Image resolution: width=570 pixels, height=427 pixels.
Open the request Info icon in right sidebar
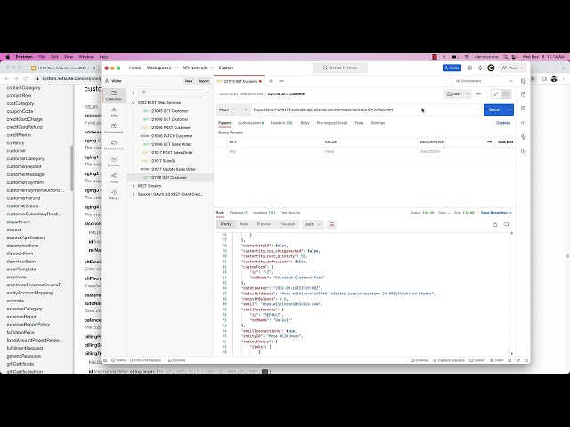[523, 151]
